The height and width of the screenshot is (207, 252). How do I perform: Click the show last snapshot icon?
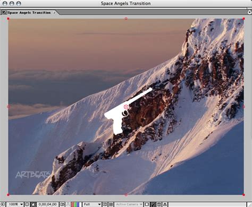(x=68, y=204)
